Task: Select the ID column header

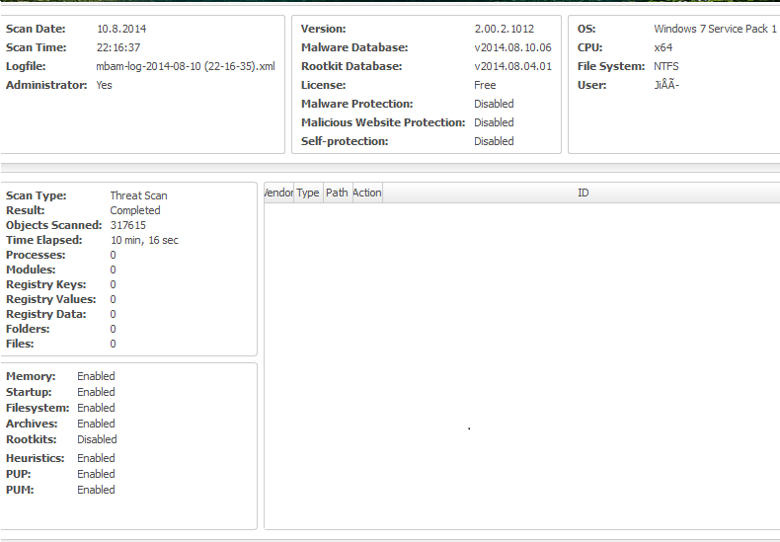Action: (583, 193)
